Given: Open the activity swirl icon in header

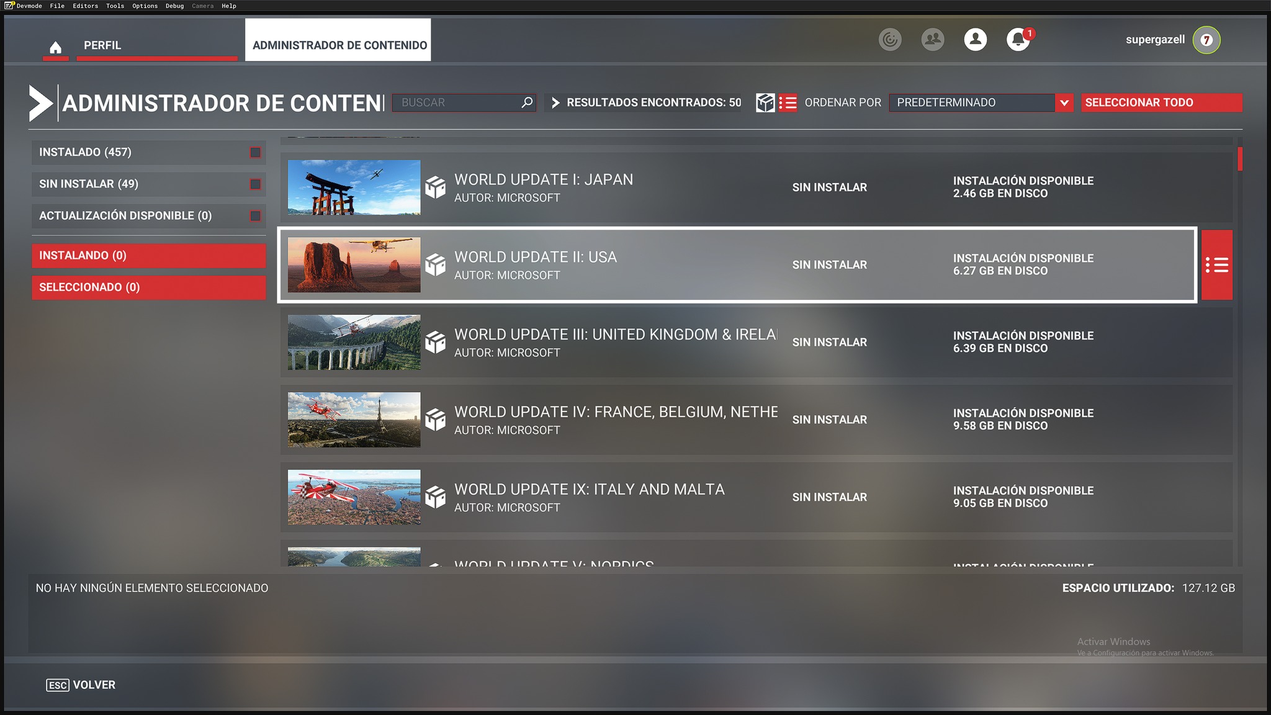Looking at the screenshot, I should click(x=890, y=40).
